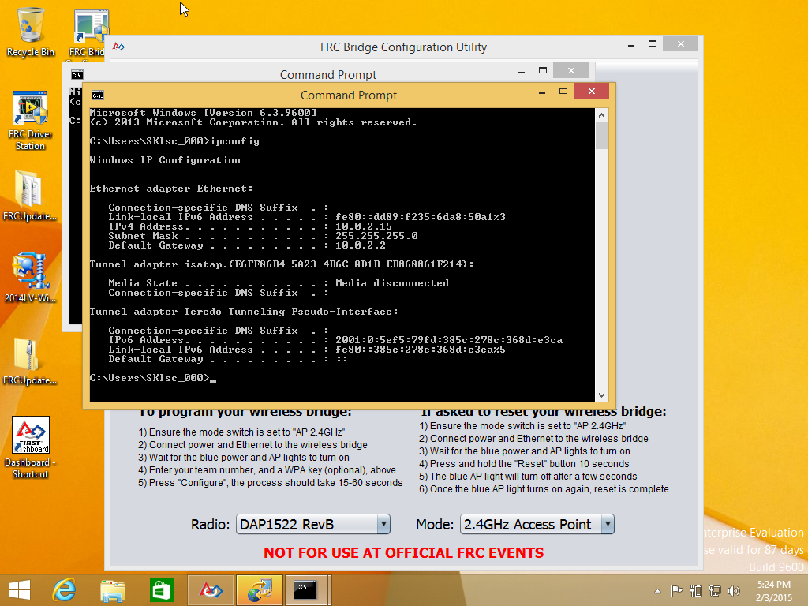Click the "Tunnel adapter isatap" heading line
The width and height of the screenshot is (808, 606).
(282, 264)
